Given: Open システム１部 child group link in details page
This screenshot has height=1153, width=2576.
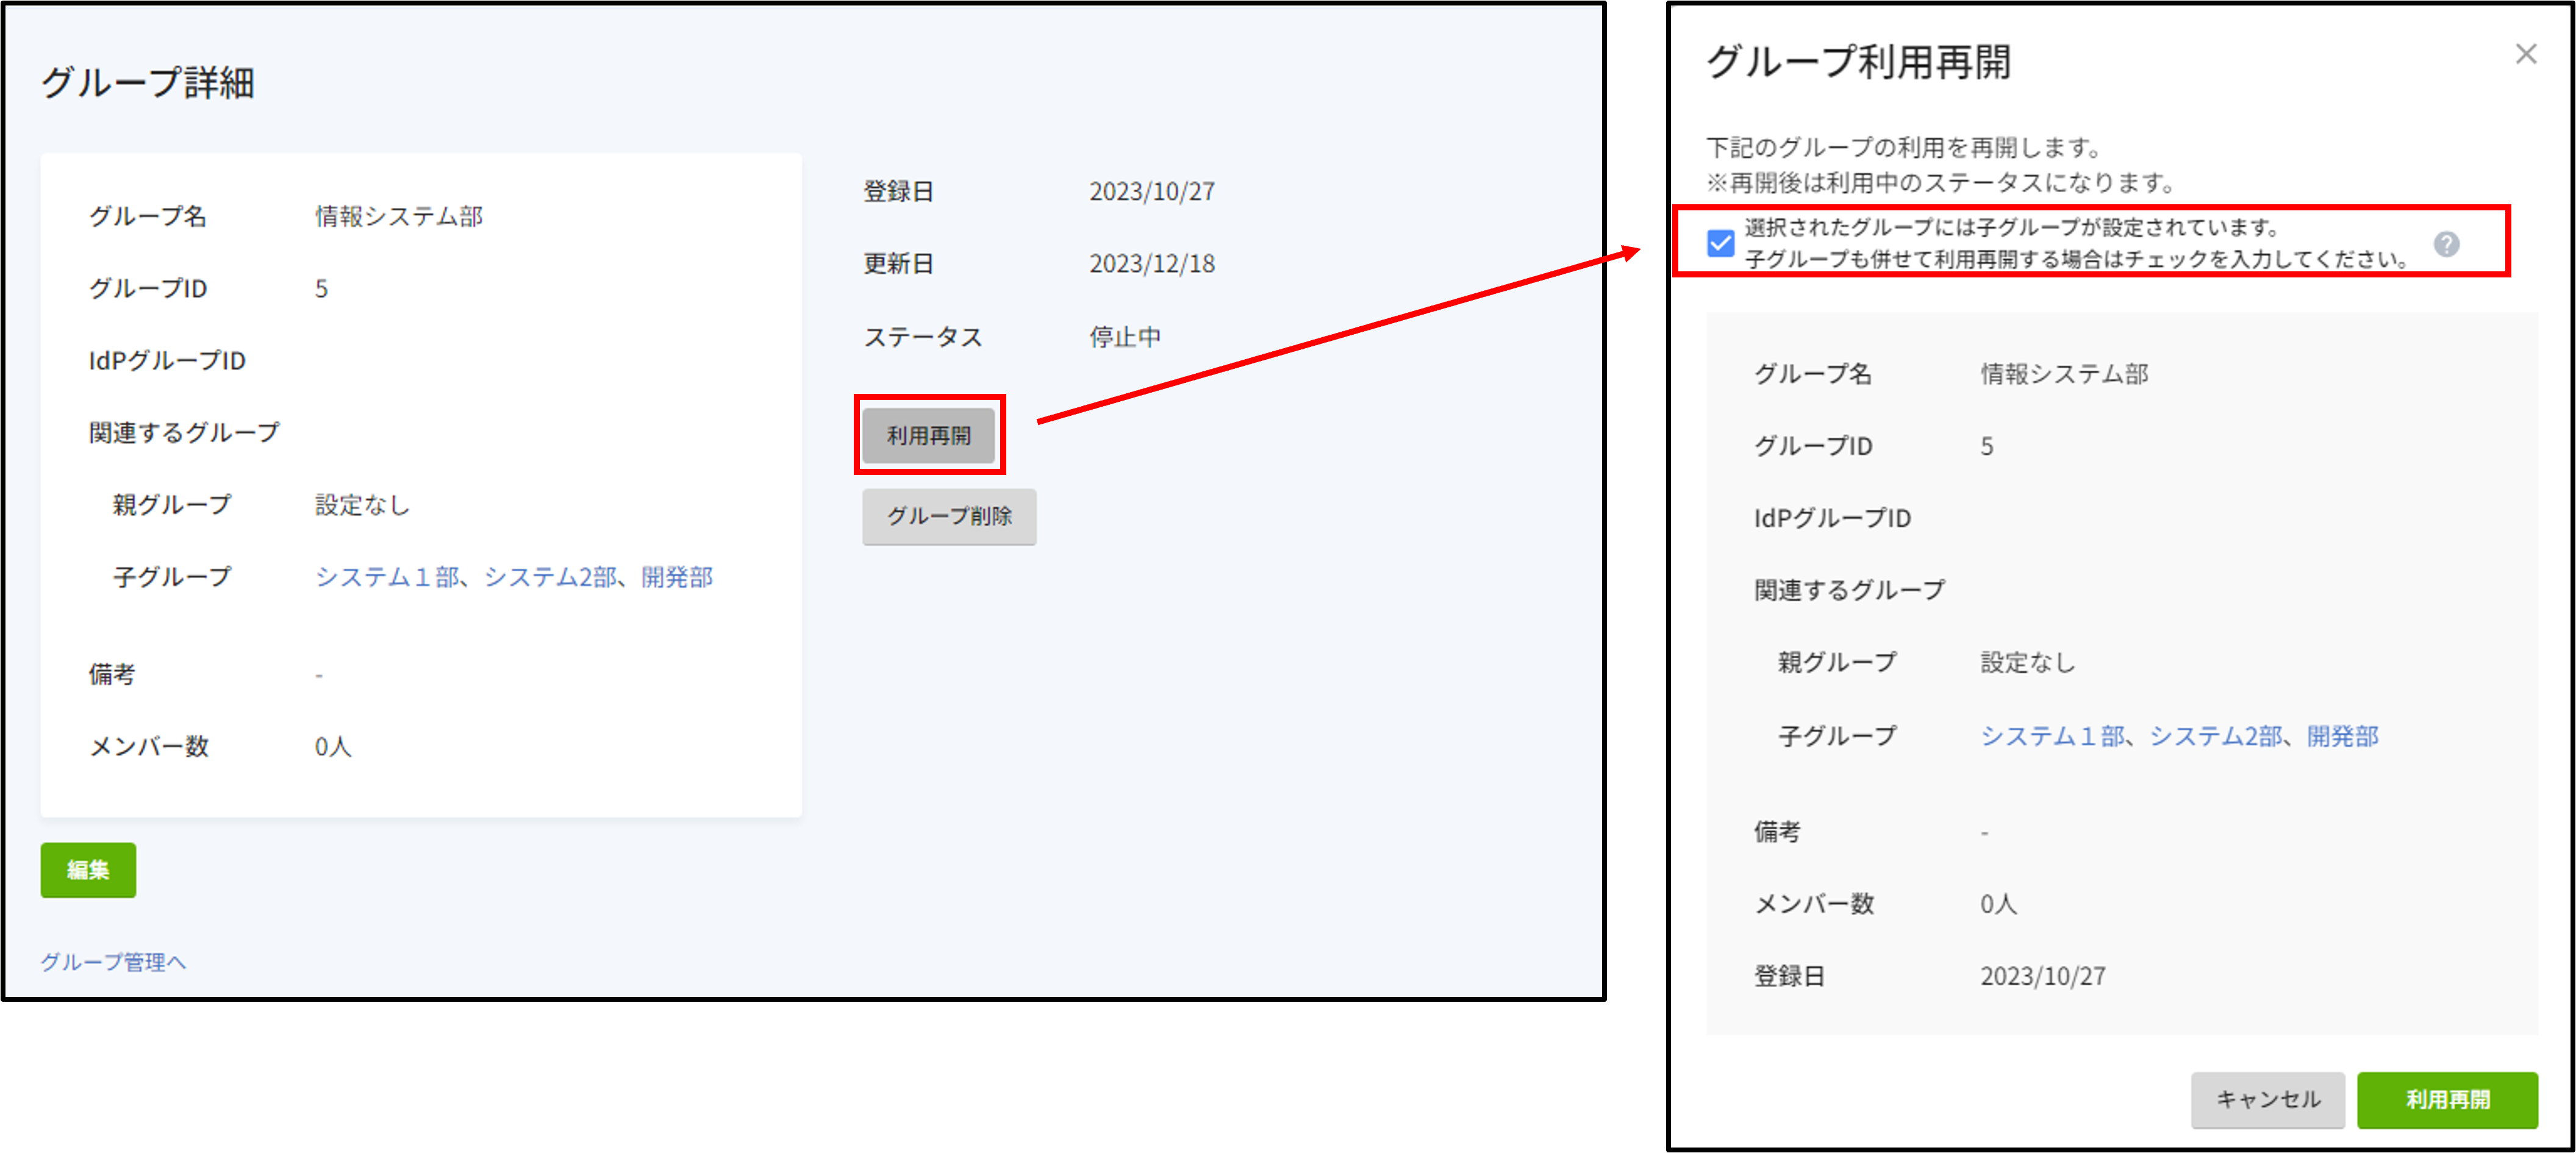Looking at the screenshot, I should coord(387,577).
